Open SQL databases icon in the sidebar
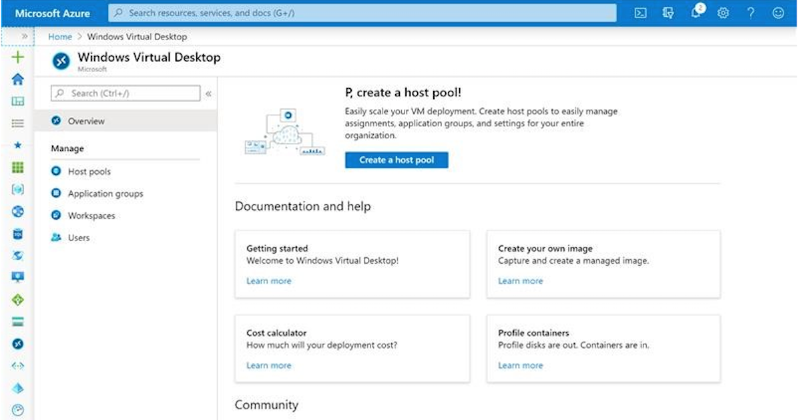Screen dimensions: 801x420 coord(18,234)
